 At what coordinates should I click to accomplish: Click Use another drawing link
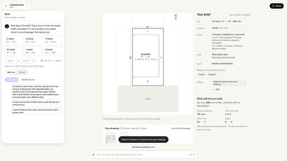coord(181,128)
